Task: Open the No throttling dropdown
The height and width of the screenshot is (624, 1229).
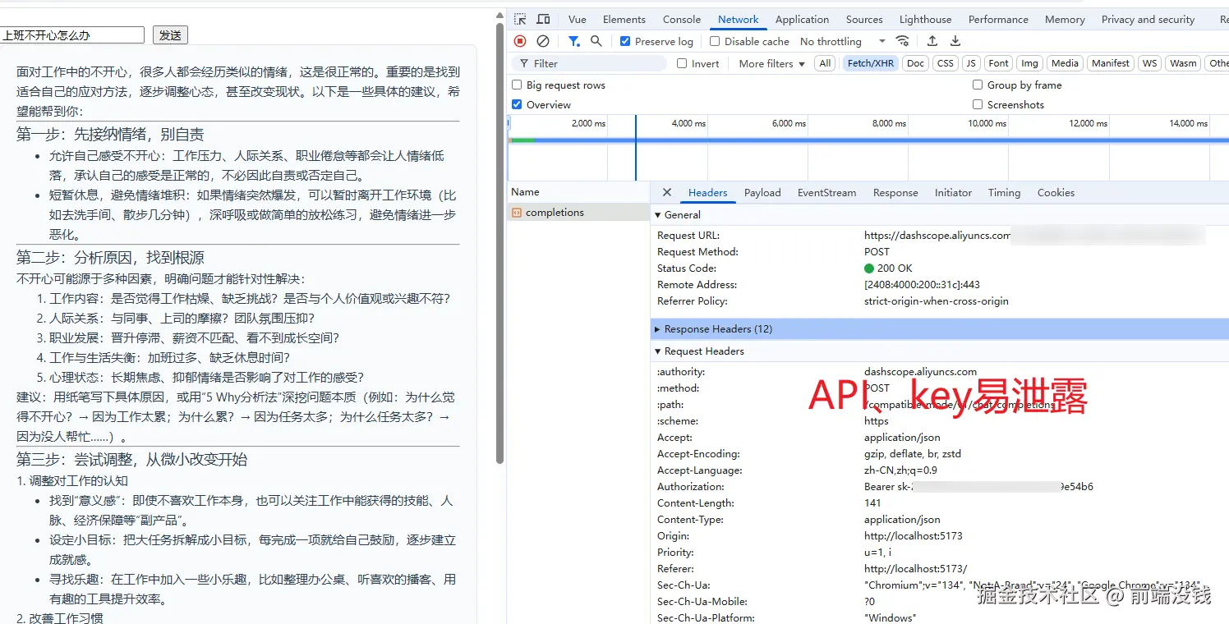Action: click(x=843, y=41)
